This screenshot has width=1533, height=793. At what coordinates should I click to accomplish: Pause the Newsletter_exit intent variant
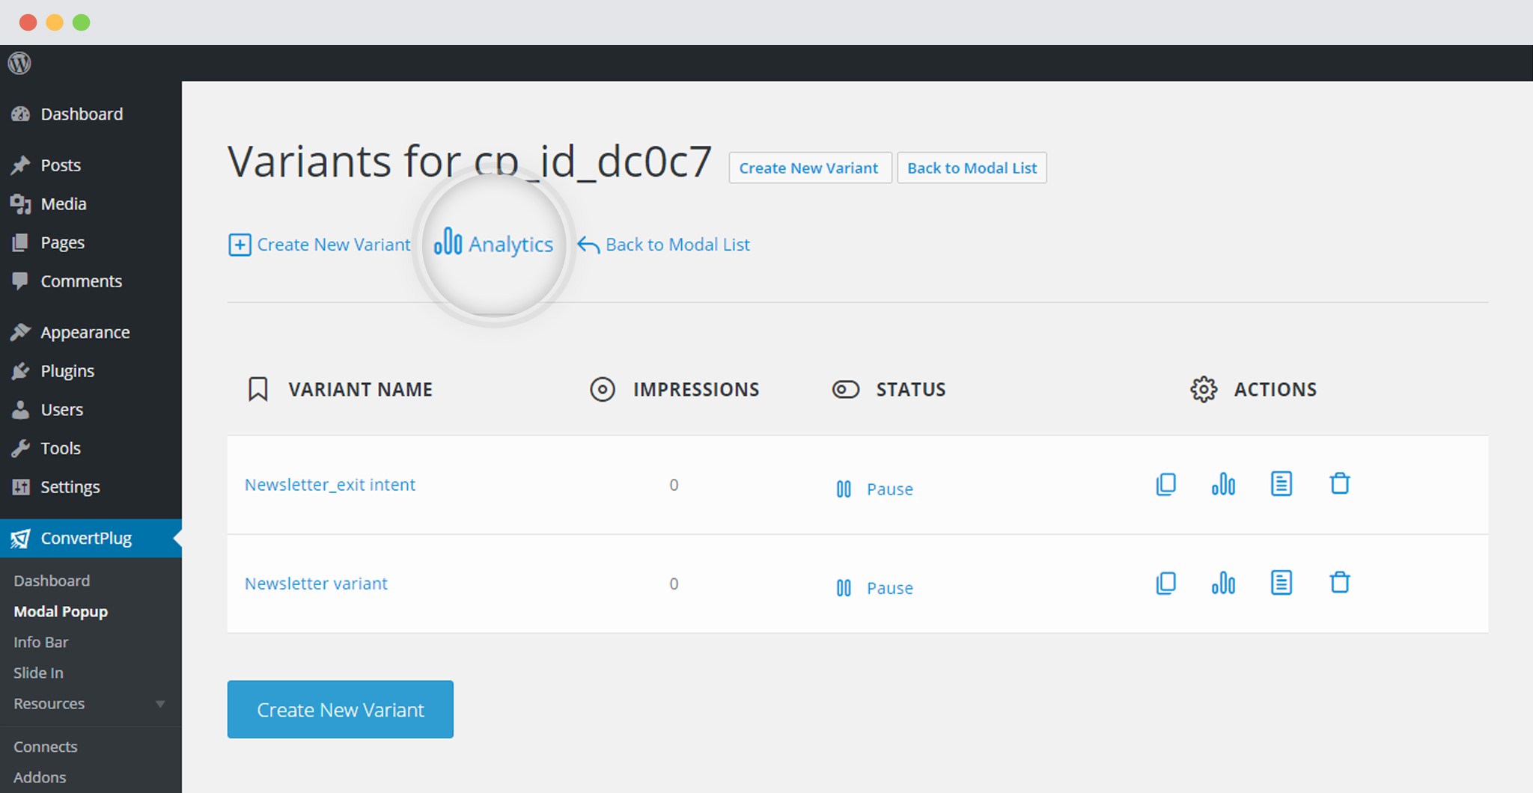(x=874, y=489)
